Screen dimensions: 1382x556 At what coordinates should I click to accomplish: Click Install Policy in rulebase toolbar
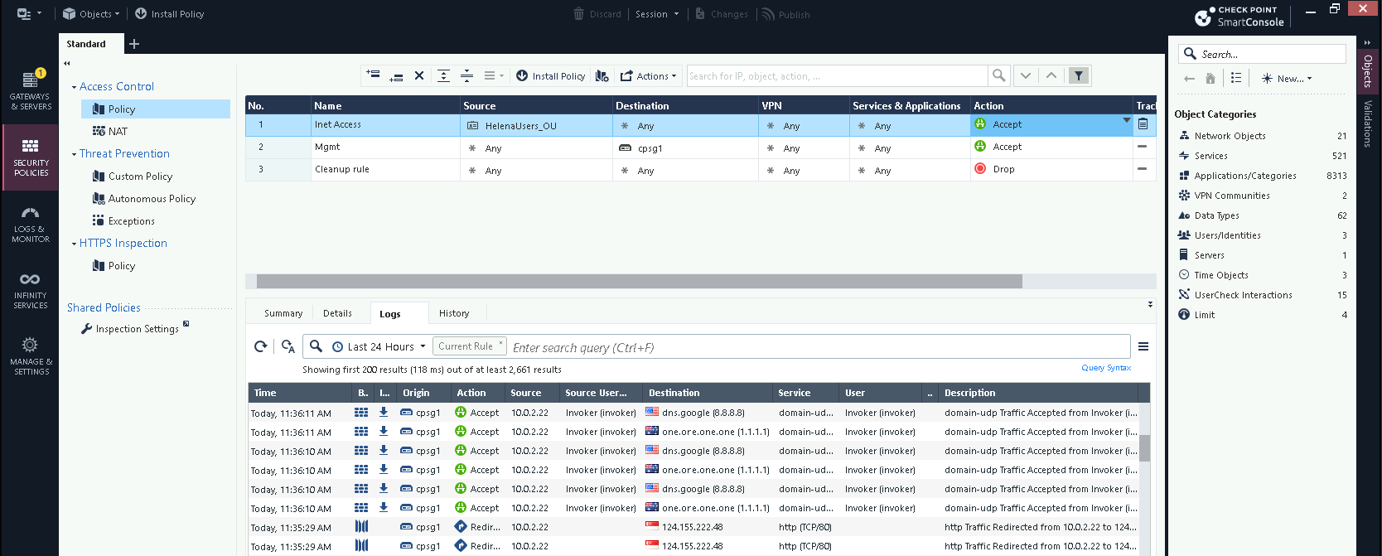point(551,76)
